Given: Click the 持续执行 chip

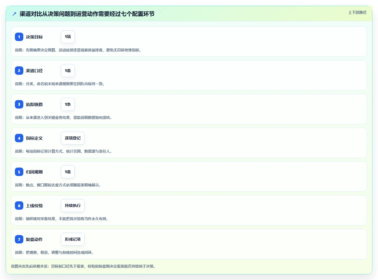Looking at the screenshot, I should 73,206.
